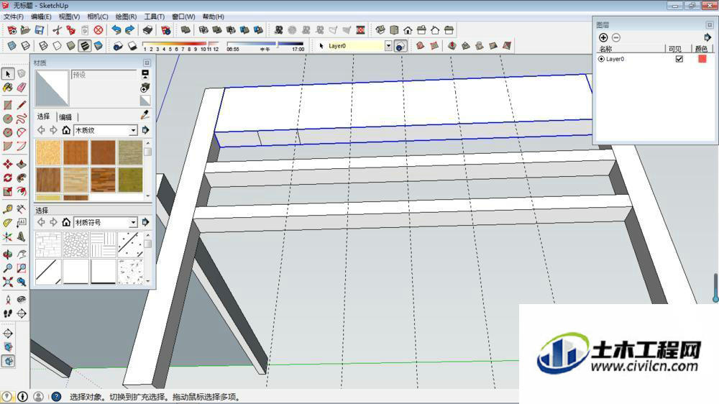Screen dimensions: 719x404
Task: Sample material with the eyedropper
Action: pyautogui.click(x=145, y=114)
